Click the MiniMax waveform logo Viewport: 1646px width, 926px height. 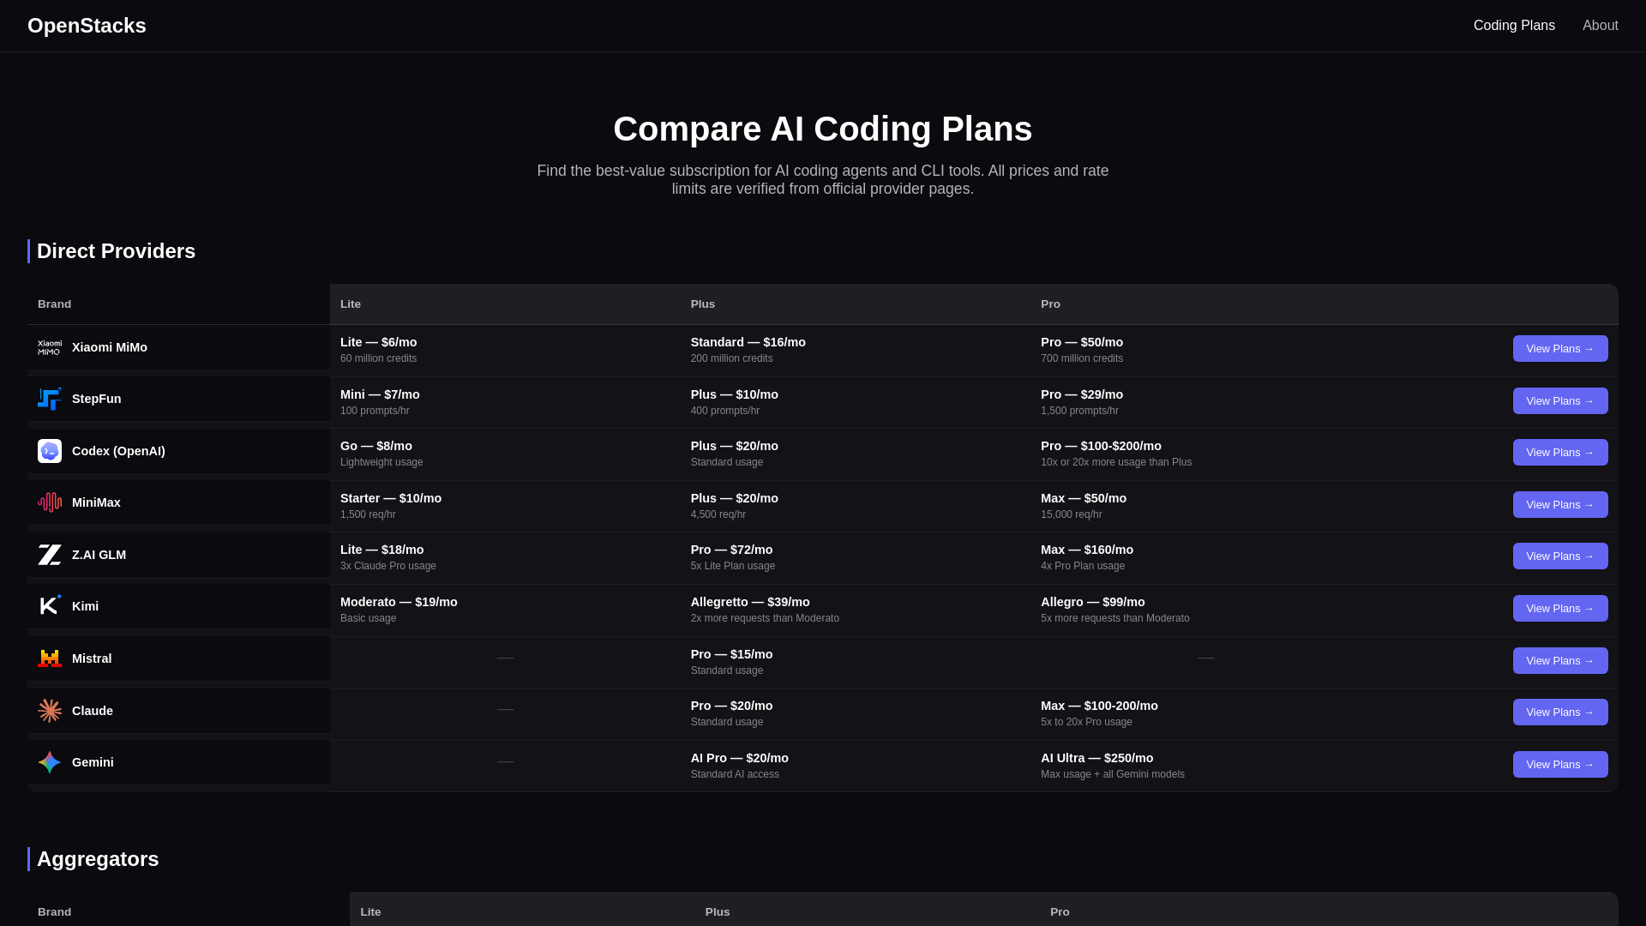pos(50,502)
